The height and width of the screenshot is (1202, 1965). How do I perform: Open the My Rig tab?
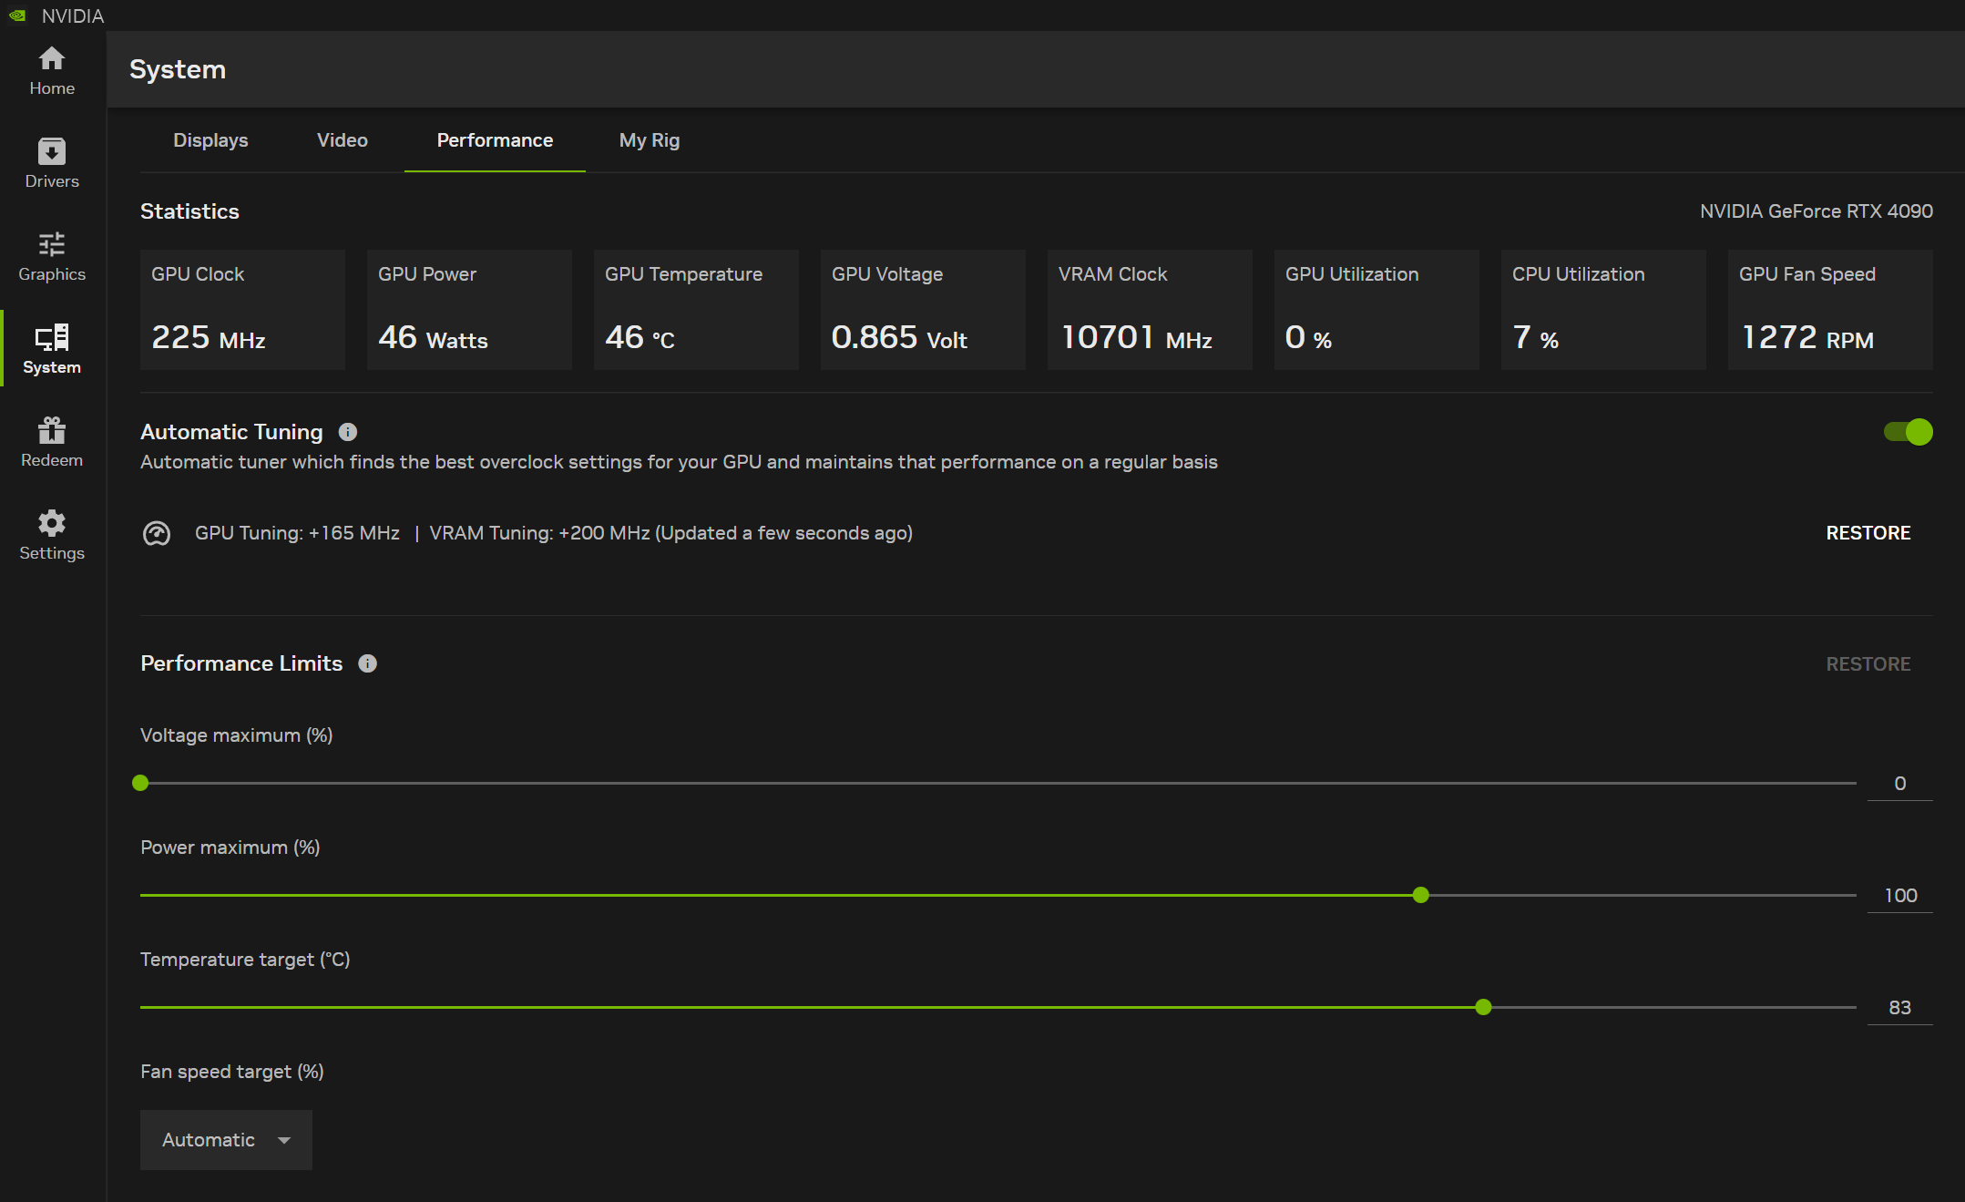[650, 140]
